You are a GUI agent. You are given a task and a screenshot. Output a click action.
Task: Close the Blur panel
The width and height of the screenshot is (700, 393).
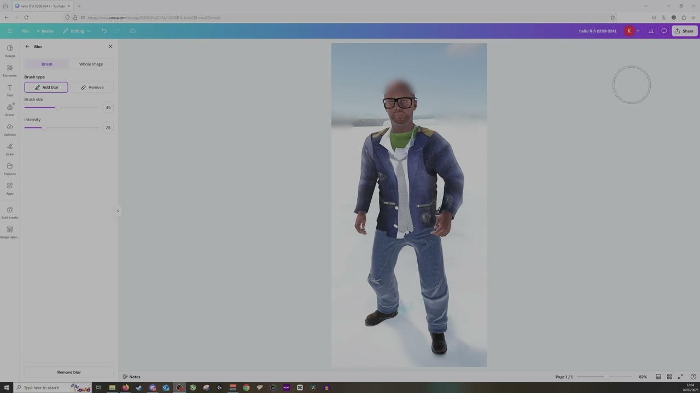[x=110, y=46]
